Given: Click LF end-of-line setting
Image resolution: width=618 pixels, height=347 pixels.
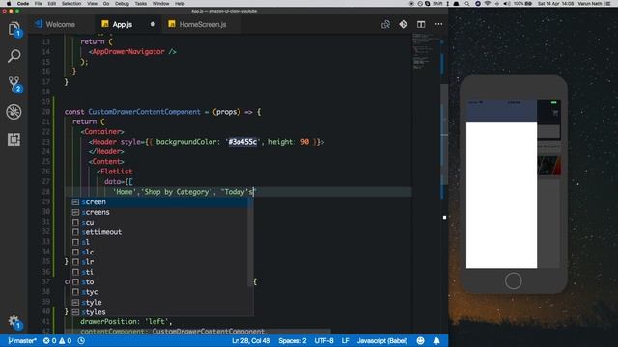Looking at the screenshot, I should coord(346,340).
